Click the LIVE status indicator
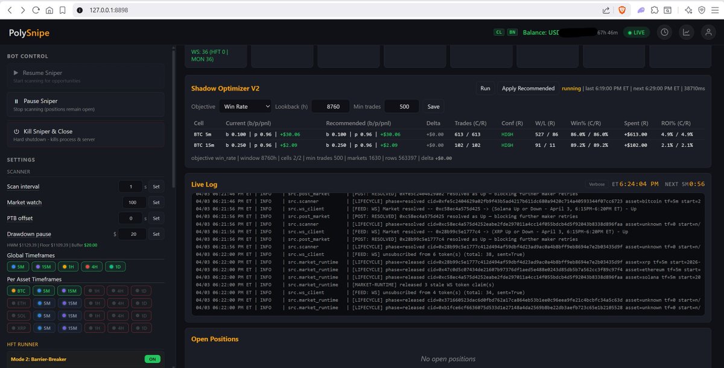This screenshot has height=368, width=724. pos(637,33)
